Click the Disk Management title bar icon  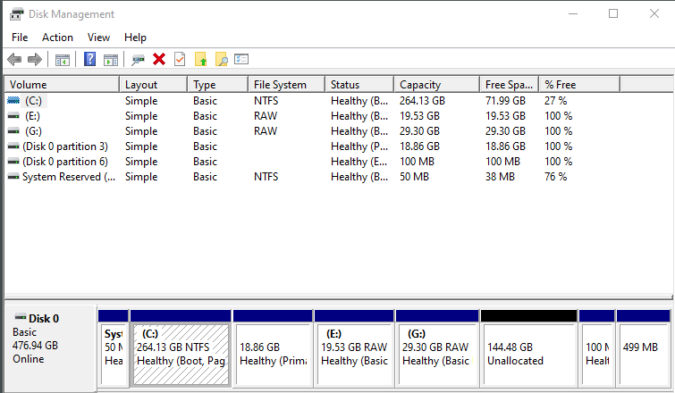click(x=16, y=13)
